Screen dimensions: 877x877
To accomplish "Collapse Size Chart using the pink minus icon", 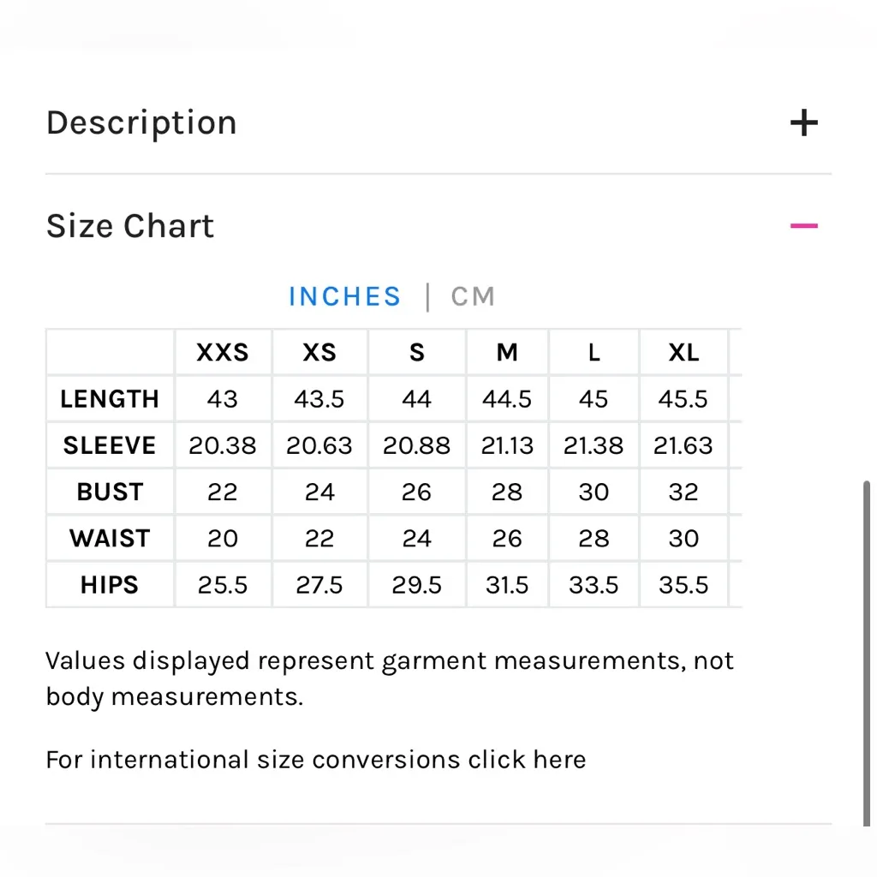I will [803, 226].
